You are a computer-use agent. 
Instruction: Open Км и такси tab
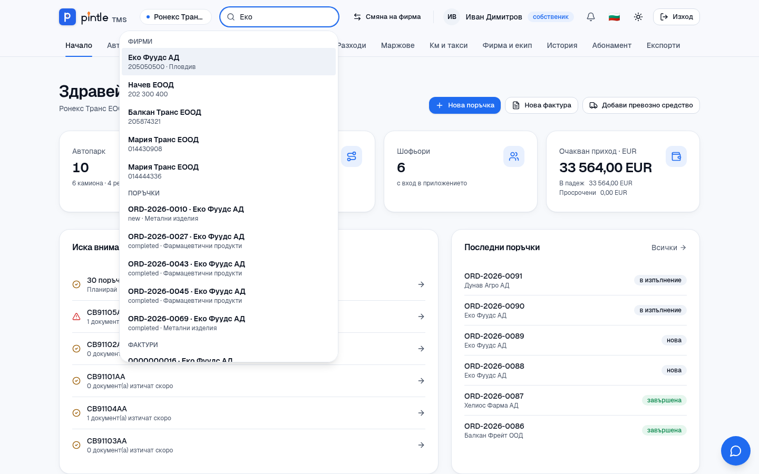tap(449, 46)
